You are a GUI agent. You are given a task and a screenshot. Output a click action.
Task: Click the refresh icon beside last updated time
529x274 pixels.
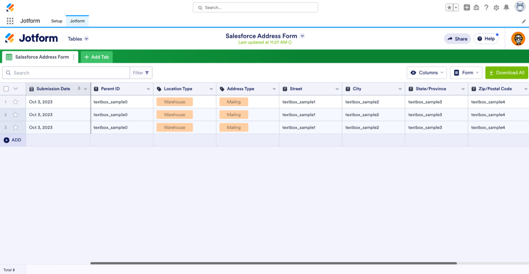coord(290,42)
